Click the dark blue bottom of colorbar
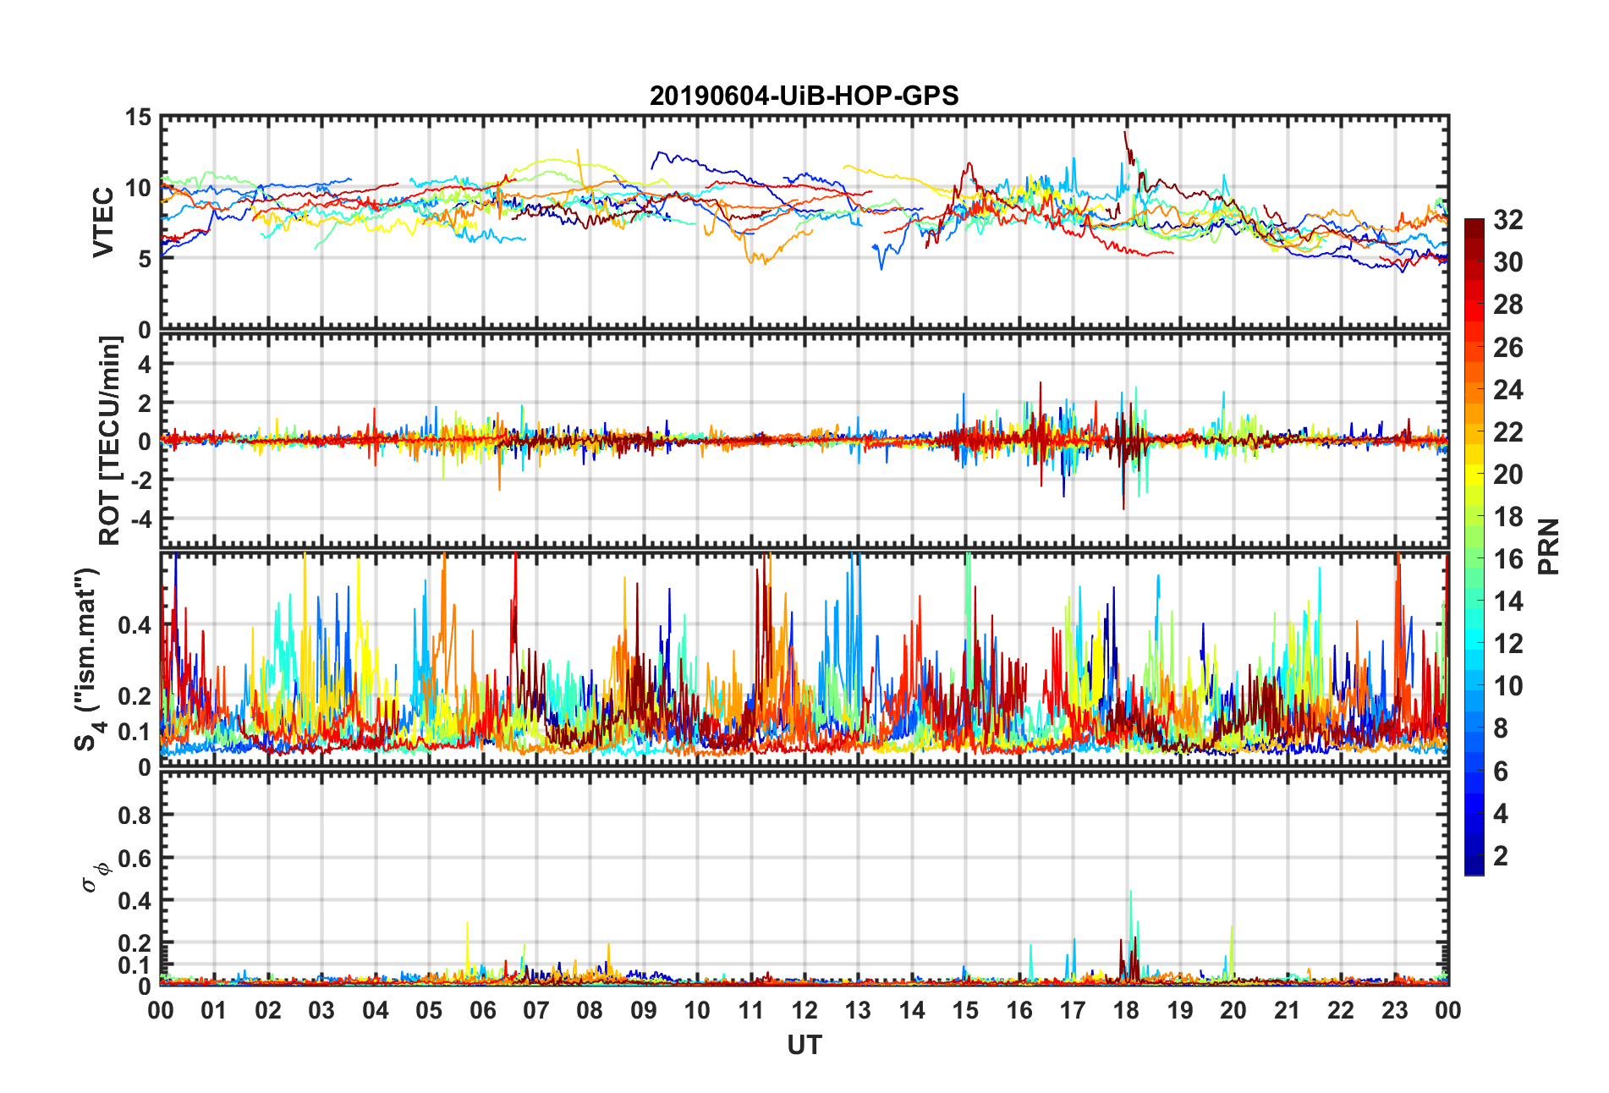This screenshot has width=1609, height=1093. click(x=1474, y=870)
